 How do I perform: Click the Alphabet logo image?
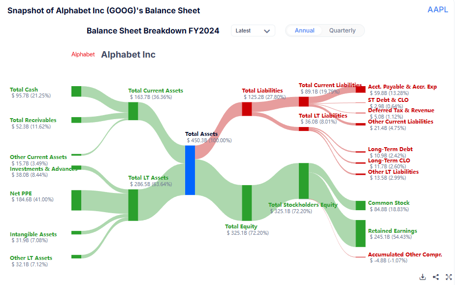[83, 54]
